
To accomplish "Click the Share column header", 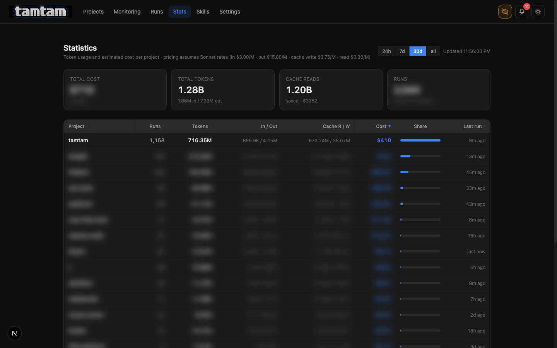I will point(420,126).
